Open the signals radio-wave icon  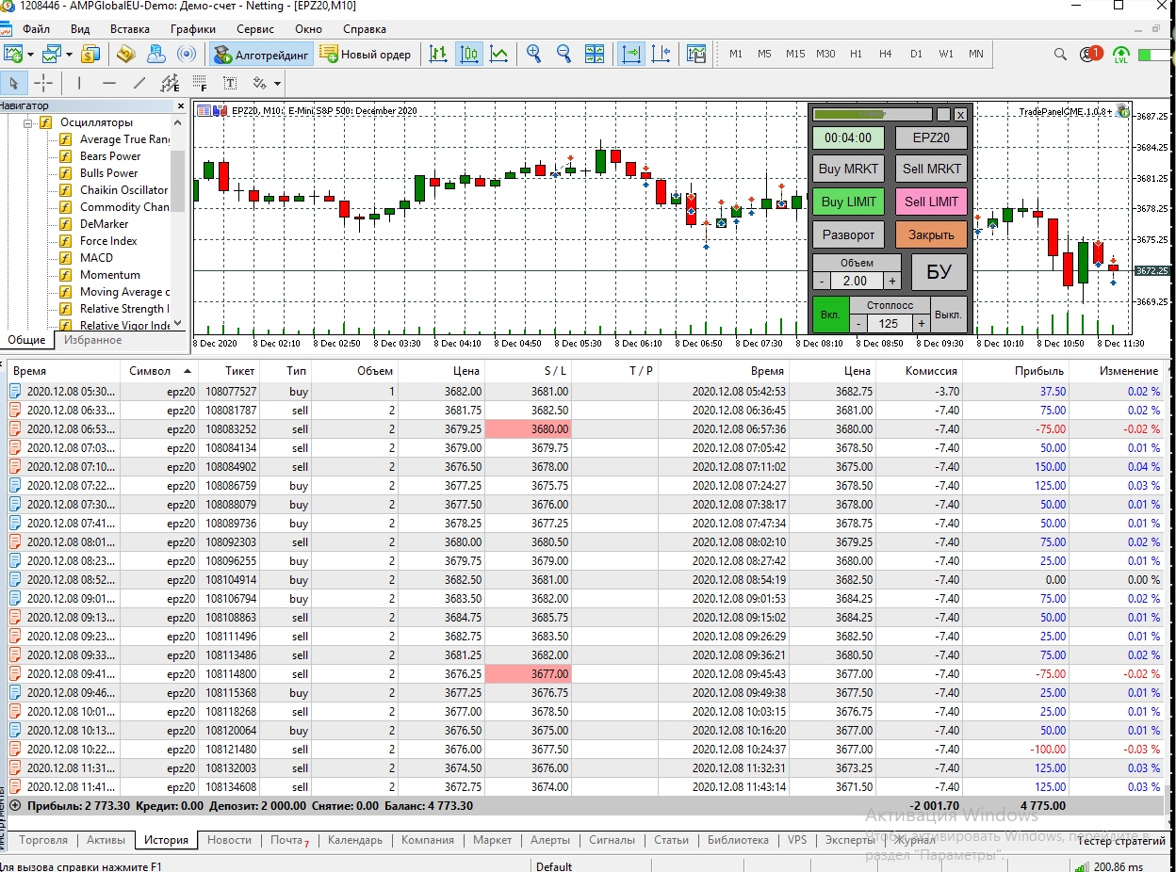187,54
